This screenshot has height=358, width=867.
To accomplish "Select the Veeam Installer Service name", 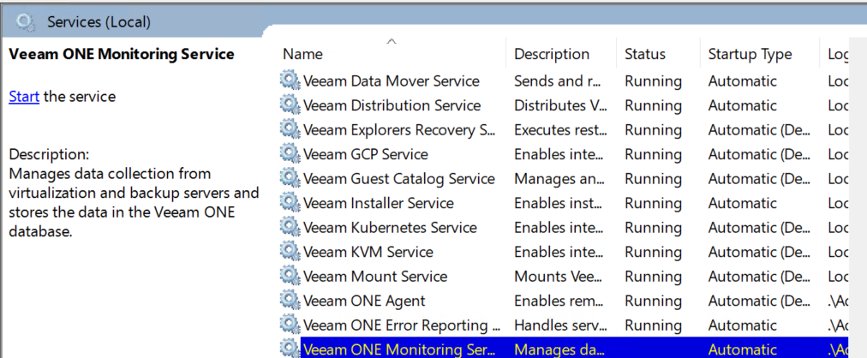I will (378, 203).
